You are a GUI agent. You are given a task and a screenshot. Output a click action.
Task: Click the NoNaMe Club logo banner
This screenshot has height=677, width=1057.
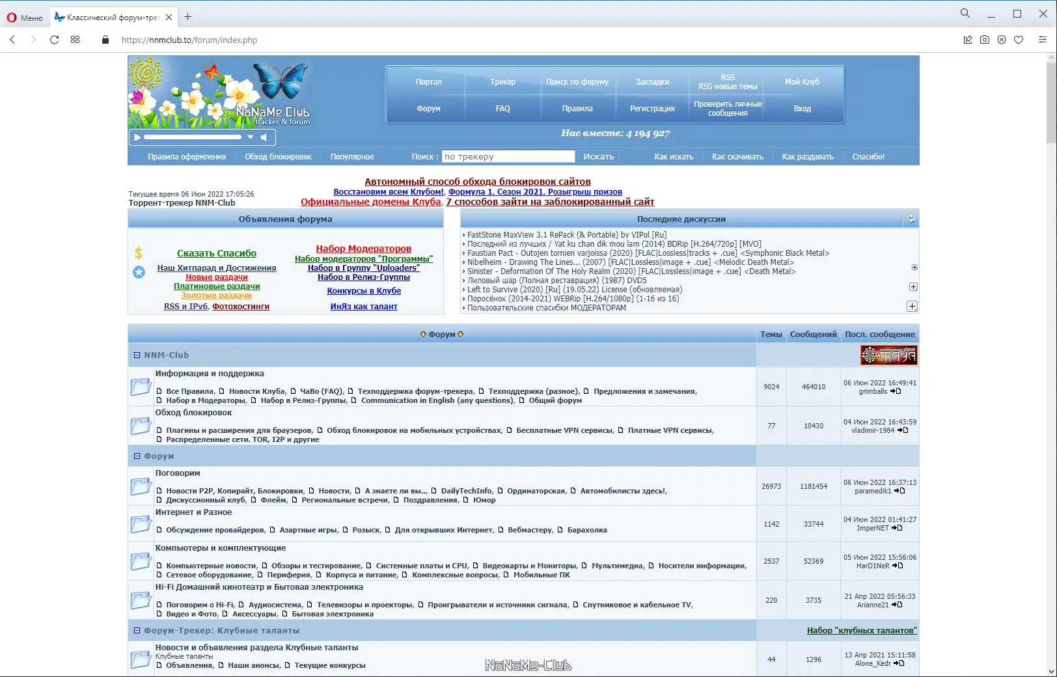tap(219, 92)
